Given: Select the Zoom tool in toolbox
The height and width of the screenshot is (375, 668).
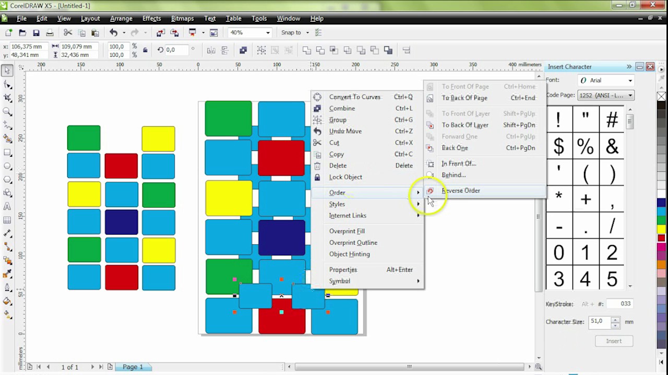Looking at the screenshot, I should (x=7, y=111).
